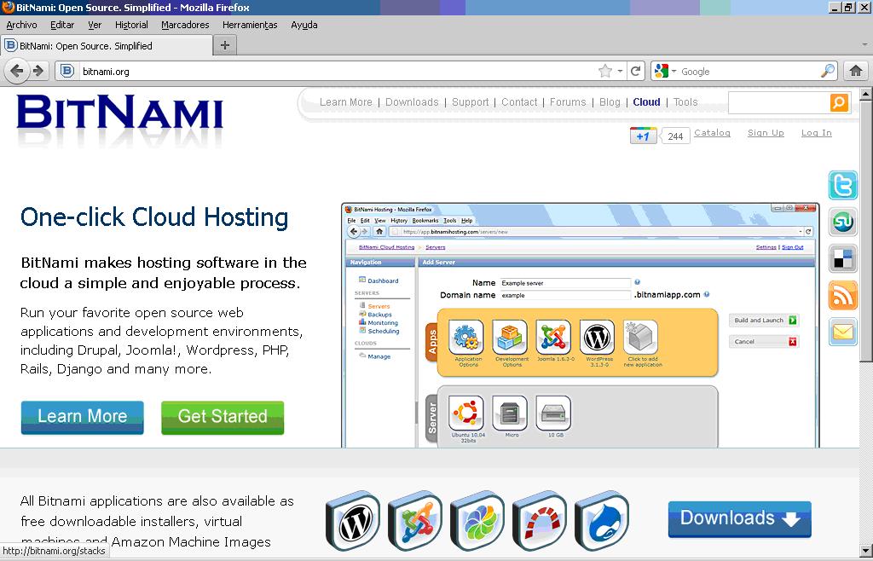Share via the StumbleUpon icon

click(842, 222)
